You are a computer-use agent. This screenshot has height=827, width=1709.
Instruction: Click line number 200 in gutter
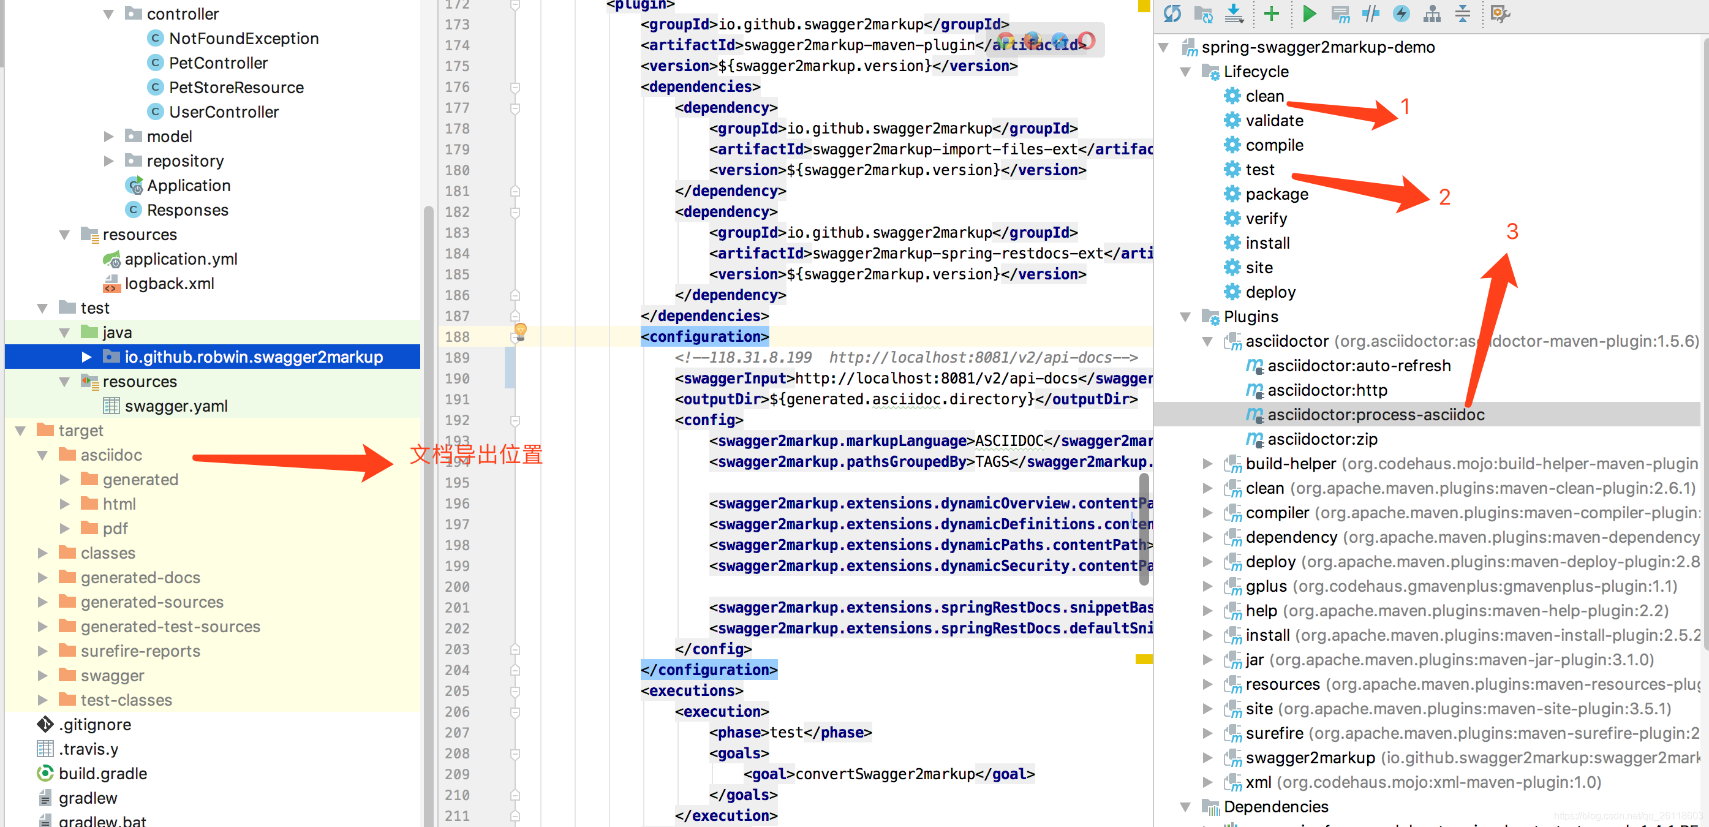pyautogui.click(x=457, y=587)
